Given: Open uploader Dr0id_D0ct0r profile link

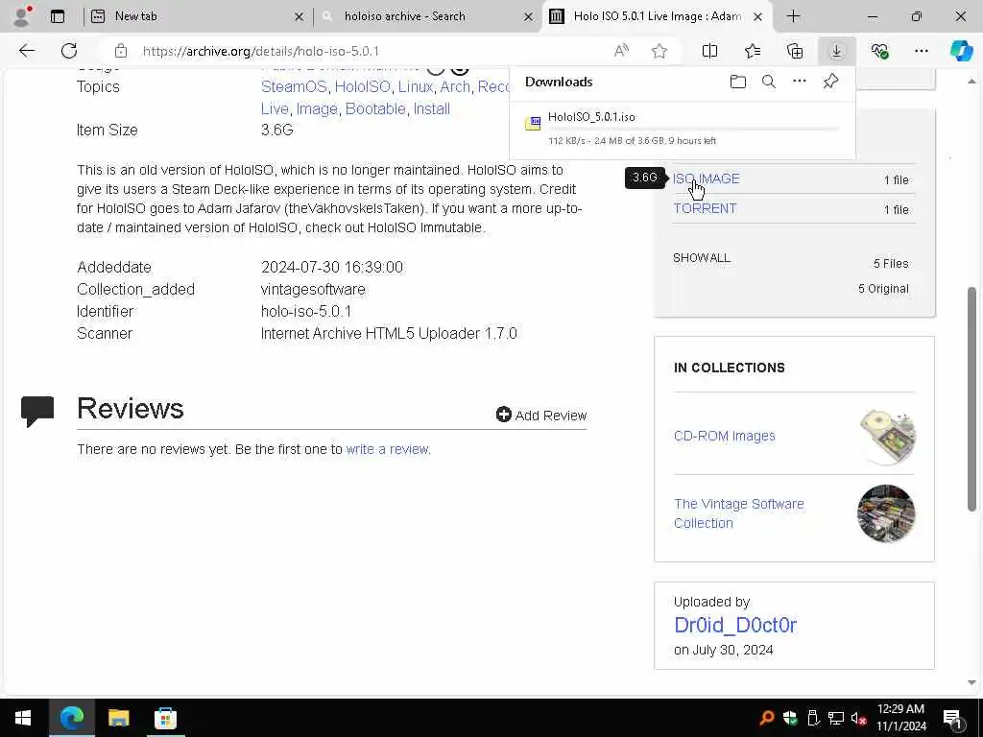Looking at the screenshot, I should coord(734,625).
